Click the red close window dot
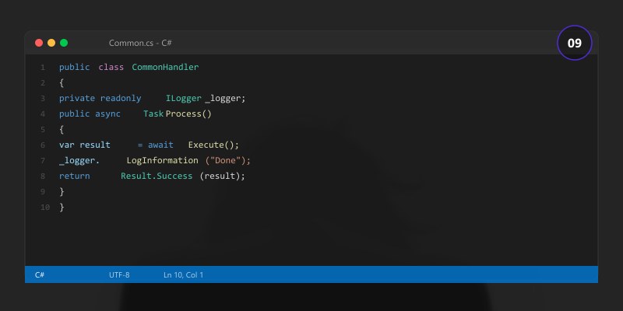623x311 pixels. [x=39, y=43]
